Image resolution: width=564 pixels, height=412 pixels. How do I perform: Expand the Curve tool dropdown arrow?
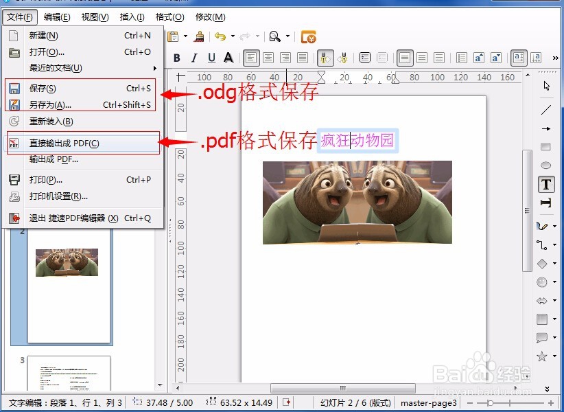554,227
